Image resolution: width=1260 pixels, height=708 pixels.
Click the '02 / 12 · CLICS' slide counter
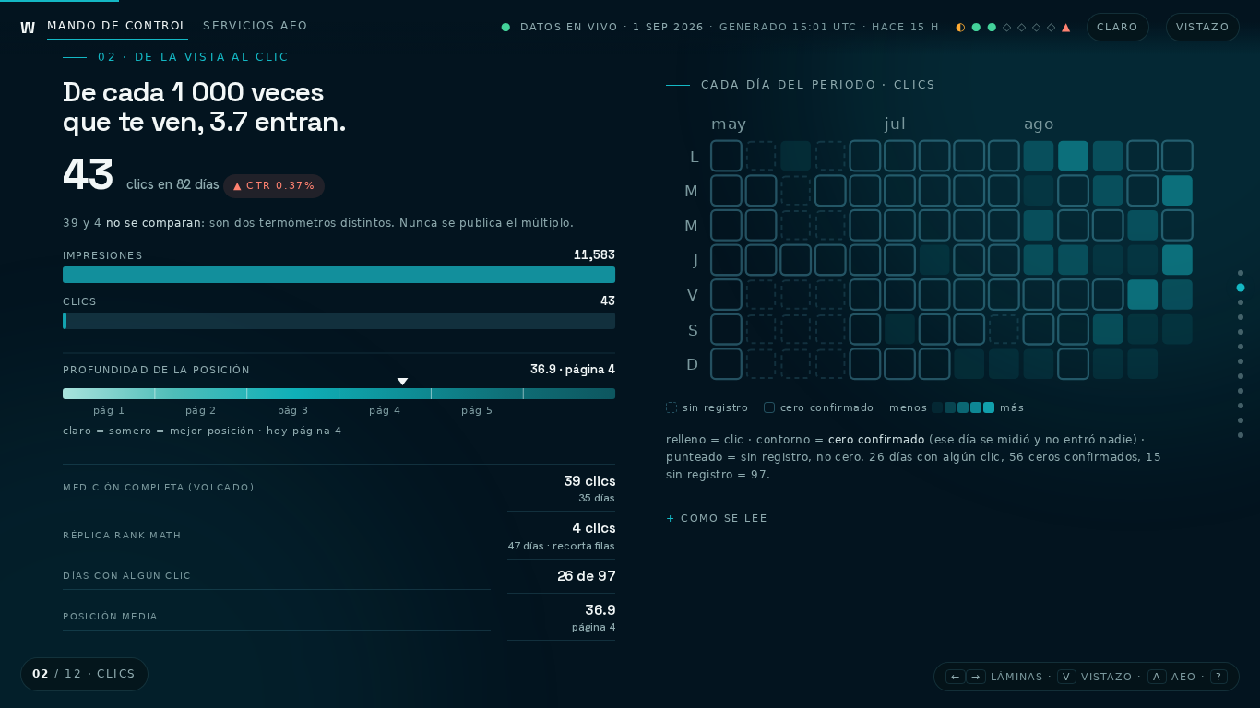[84, 674]
